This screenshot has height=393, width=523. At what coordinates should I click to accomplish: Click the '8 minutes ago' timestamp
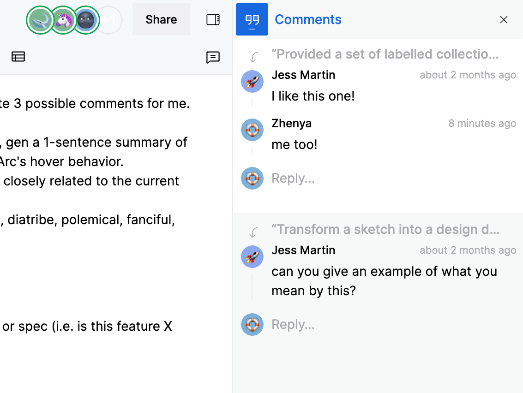482,123
